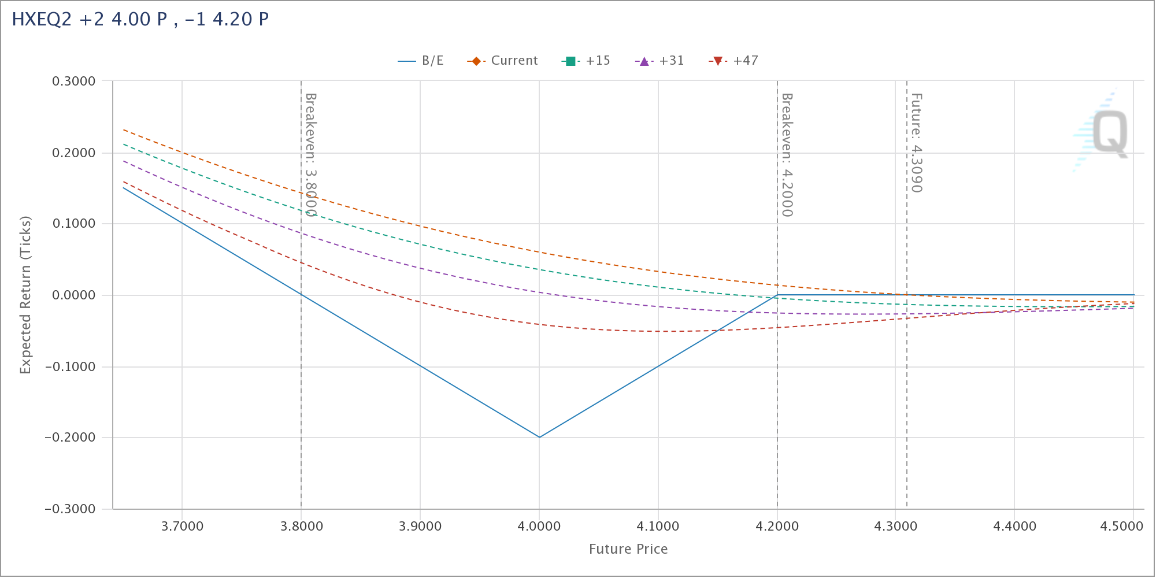Click the orange diamond Current legend marker
Image resolution: width=1156 pixels, height=578 pixels.
(x=476, y=61)
